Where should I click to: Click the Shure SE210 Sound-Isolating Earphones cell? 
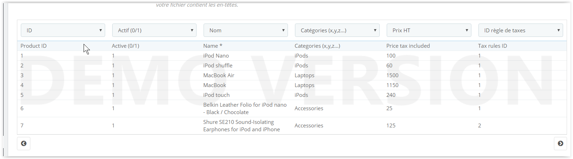pos(242,126)
